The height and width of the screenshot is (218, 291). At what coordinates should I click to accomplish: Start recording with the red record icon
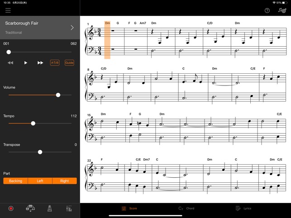pos(11,209)
